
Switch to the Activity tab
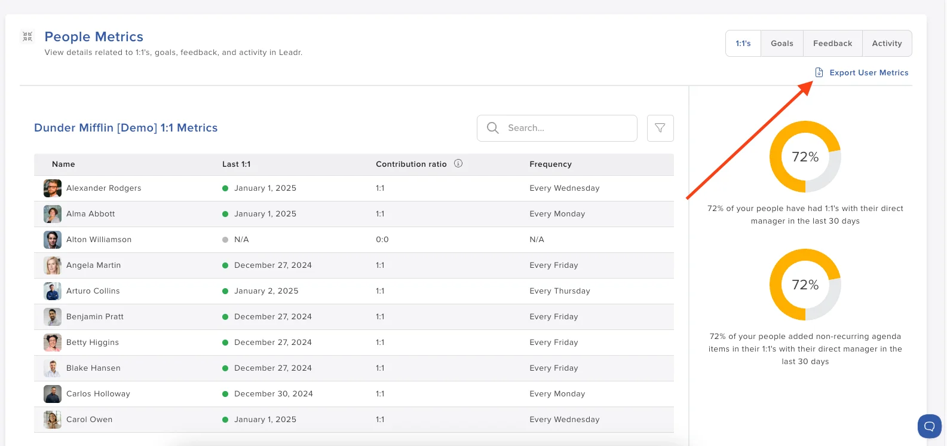[x=887, y=44]
